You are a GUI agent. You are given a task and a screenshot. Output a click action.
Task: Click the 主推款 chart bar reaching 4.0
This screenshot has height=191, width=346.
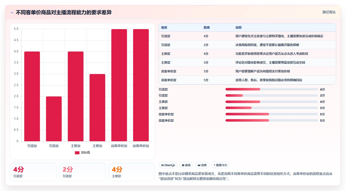[x=76, y=96]
